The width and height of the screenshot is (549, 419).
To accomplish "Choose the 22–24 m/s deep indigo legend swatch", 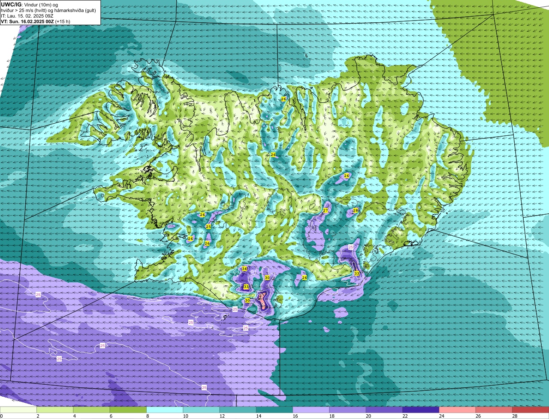I will 421,410.
